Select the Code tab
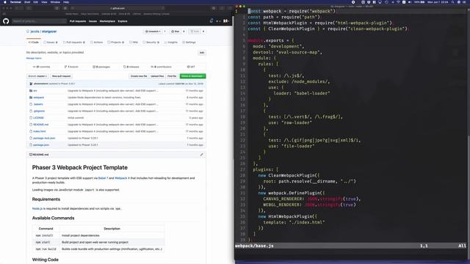Image resolution: width=470 pixels, height=264 pixels. pos(34,43)
